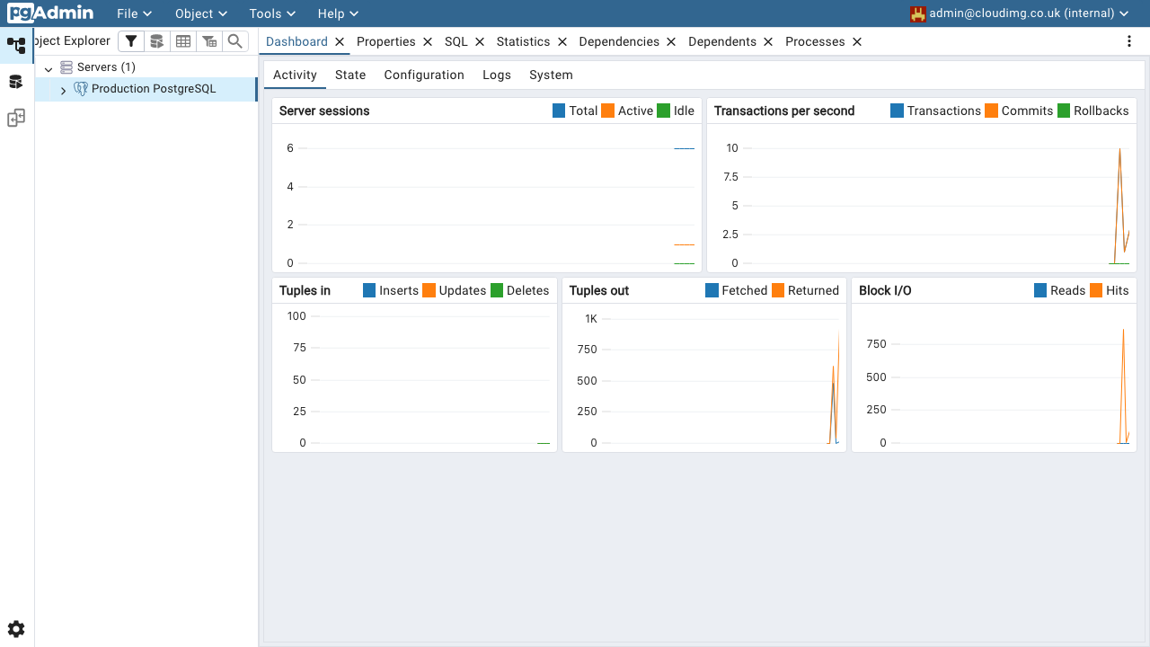Viewport: 1150px width, 647px height.
Task: Click the orange Hits color swatch
Action: tap(1096, 290)
